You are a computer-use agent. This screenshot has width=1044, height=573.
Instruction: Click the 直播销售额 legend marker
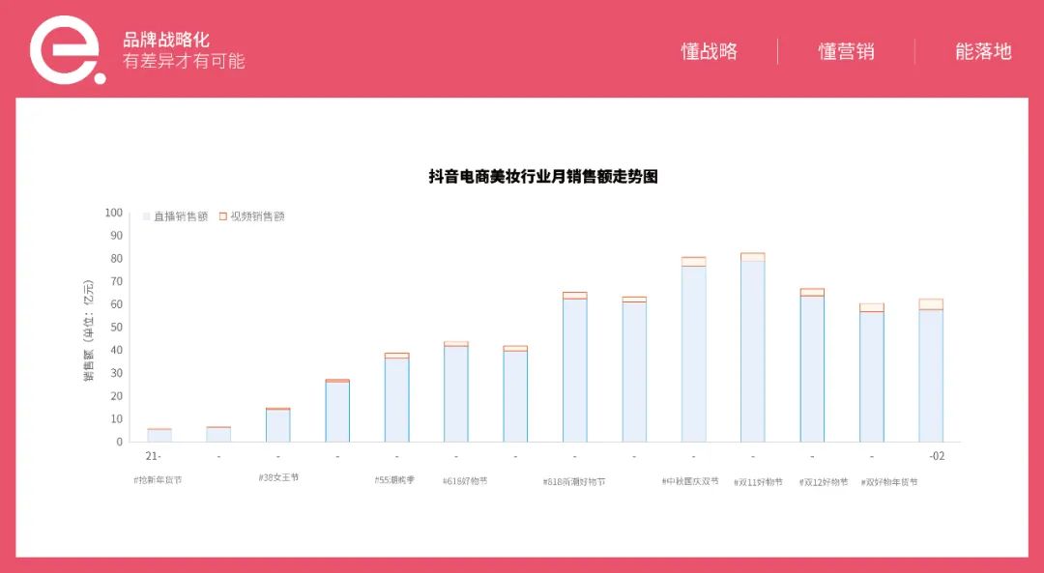[x=147, y=216]
